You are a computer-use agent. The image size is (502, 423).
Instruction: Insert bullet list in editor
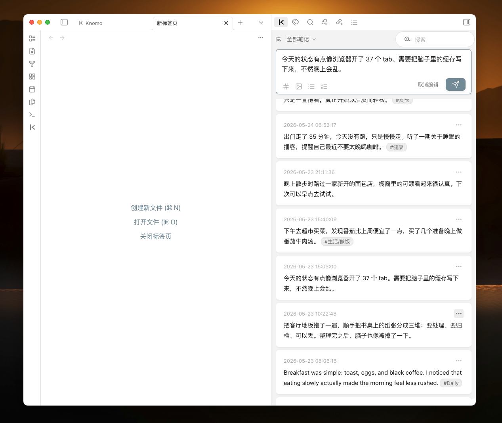[x=311, y=86]
